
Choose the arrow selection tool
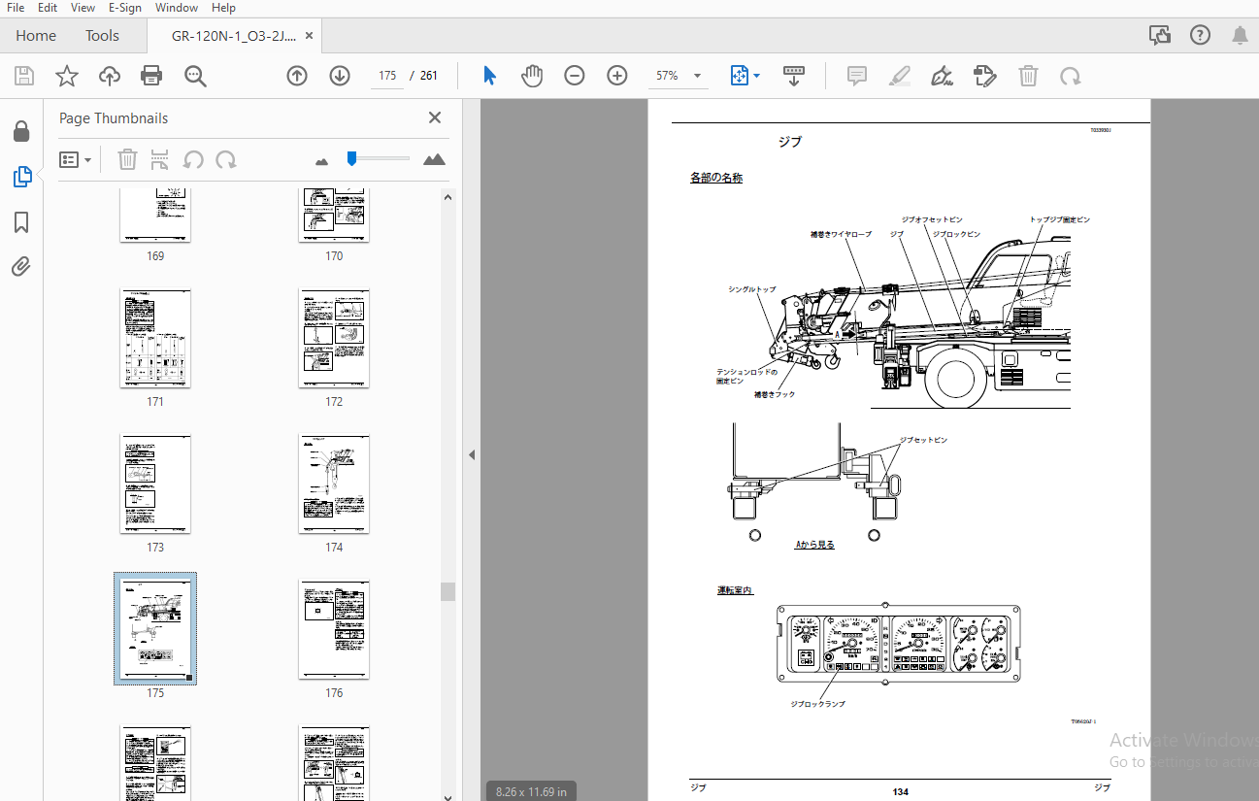point(489,76)
